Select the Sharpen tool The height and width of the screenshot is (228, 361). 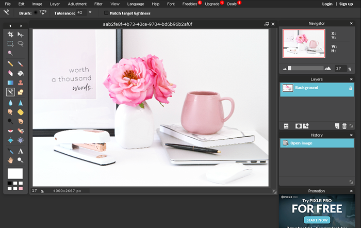click(21, 103)
